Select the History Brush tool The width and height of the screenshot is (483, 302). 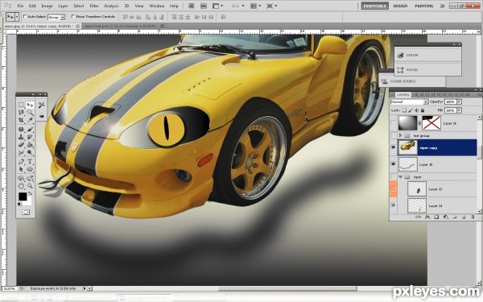point(30,137)
